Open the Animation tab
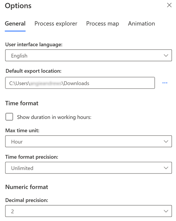 pos(141,23)
